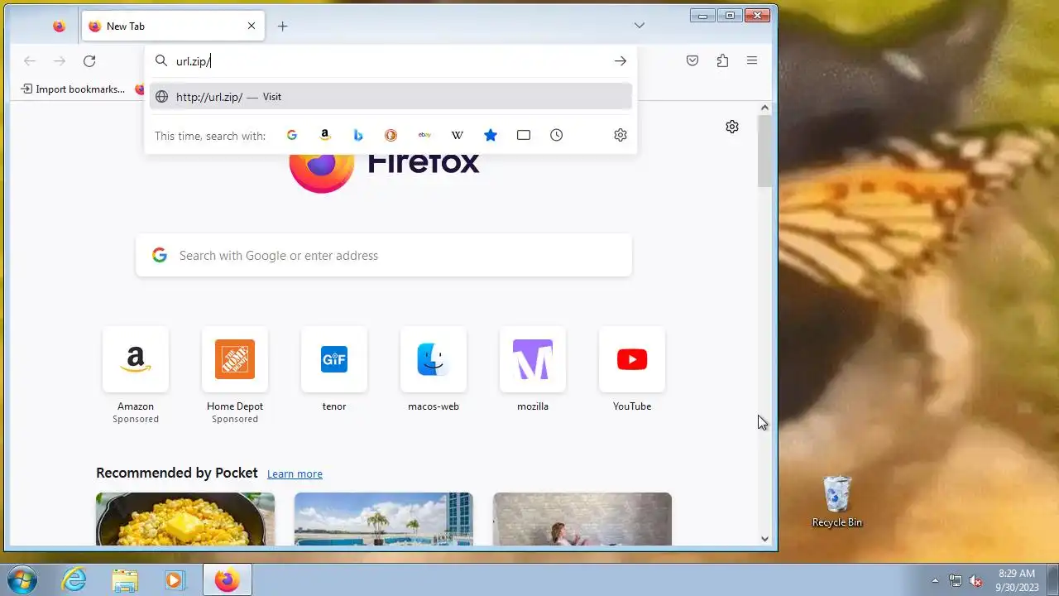Search open tabs with the tab icon

pos(524,135)
